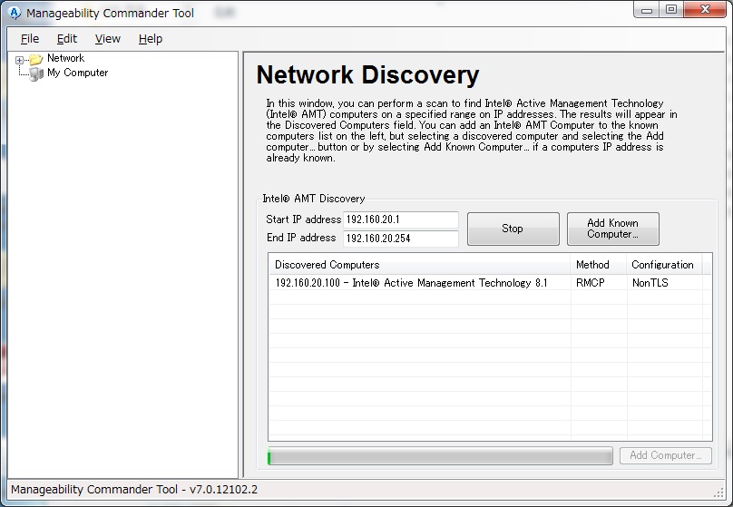
Task: Stop the network scan
Action: [x=513, y=229]
